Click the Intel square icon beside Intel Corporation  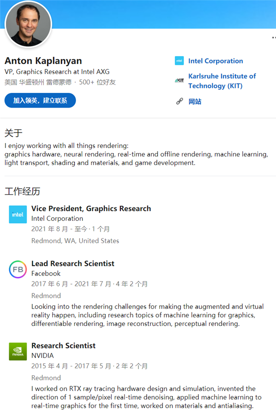pos(179,60)
